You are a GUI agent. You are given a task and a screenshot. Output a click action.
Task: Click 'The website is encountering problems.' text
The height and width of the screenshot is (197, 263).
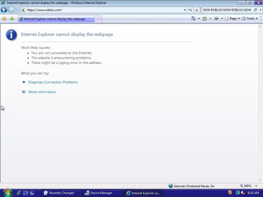pos(61,58)
